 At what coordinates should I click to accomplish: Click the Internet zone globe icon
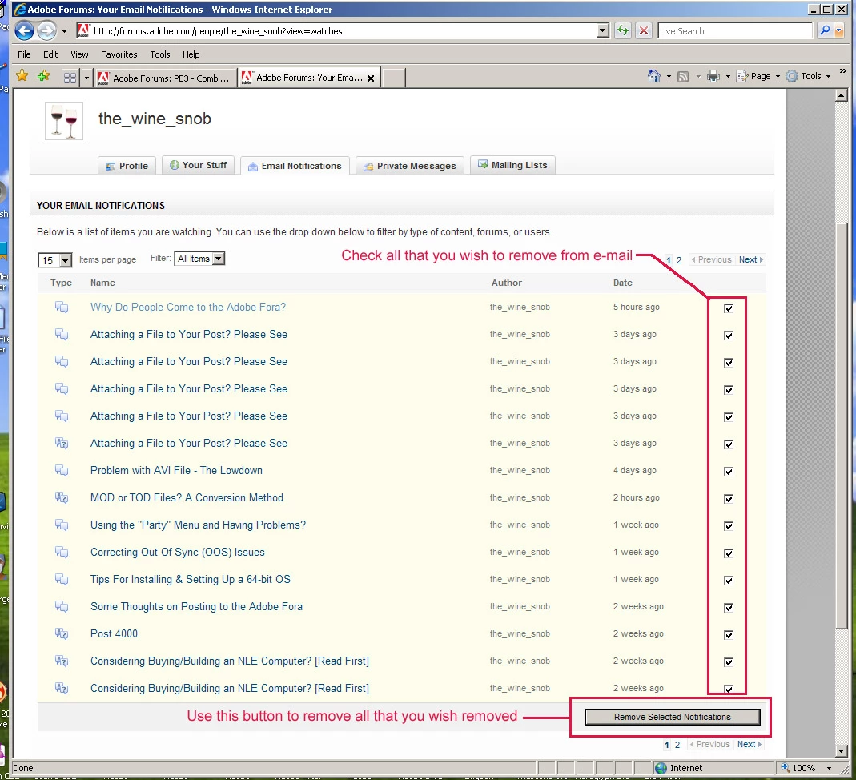pos(661,768)
